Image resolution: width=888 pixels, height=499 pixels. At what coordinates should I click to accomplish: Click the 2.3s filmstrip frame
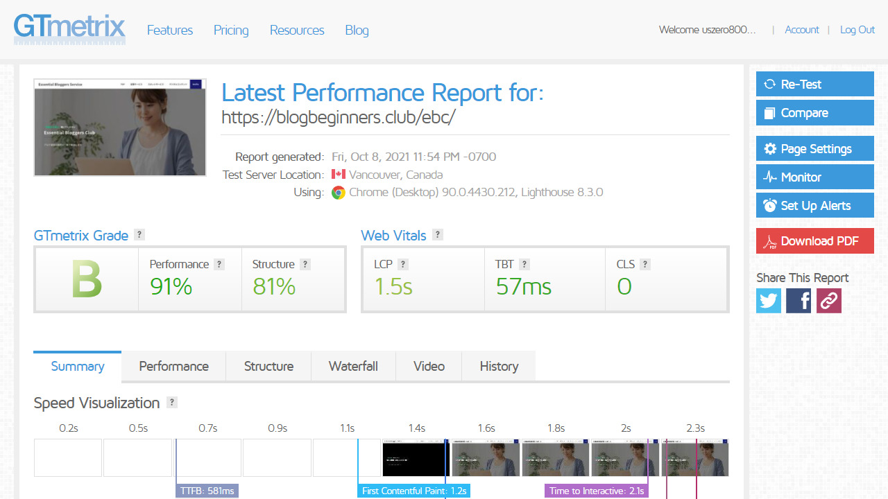pyautogui.click(x=695, y=457)
